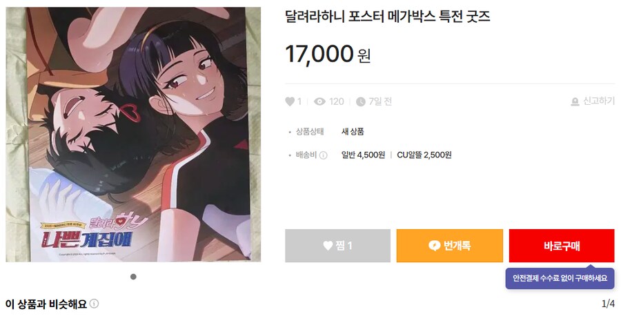Click the lightning chat bubble icon on 번개톡
This screenshot has height=316, width=621.
click(x=434, y=246)
